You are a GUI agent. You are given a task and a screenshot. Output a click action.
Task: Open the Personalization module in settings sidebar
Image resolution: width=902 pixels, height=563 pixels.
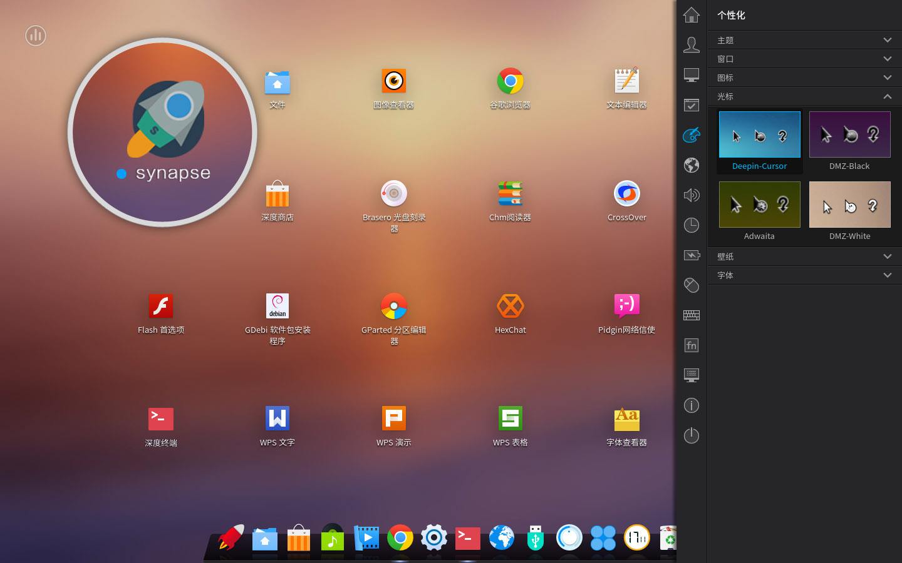tap(692, 134)
